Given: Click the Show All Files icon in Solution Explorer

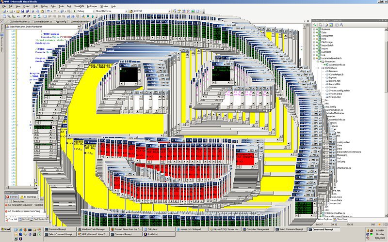Looking at the screenshot, I should coord(321,25).
